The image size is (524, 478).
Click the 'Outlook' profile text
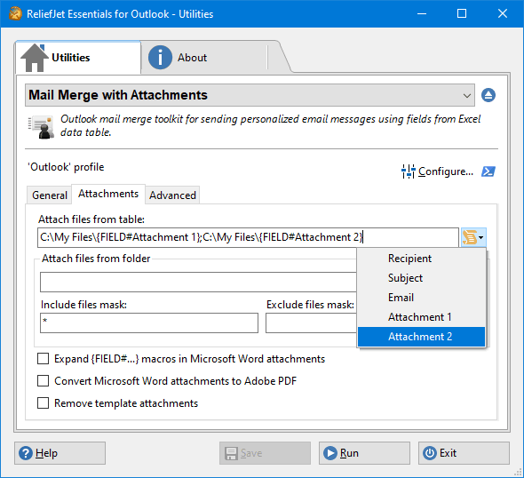click(66, 167)
